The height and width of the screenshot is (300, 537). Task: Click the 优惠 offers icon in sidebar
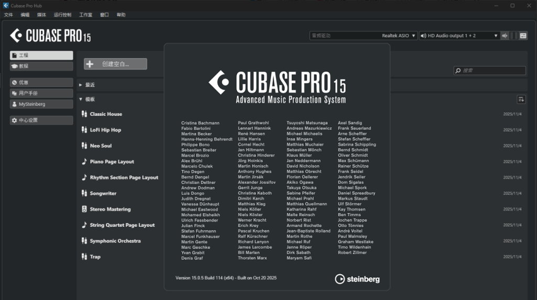coord(14,83)
